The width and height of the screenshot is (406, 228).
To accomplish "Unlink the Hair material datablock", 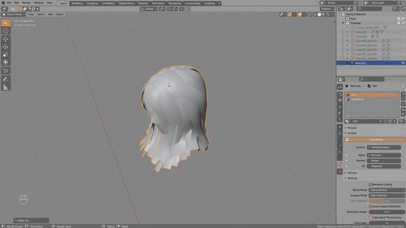I will (395, 121).
